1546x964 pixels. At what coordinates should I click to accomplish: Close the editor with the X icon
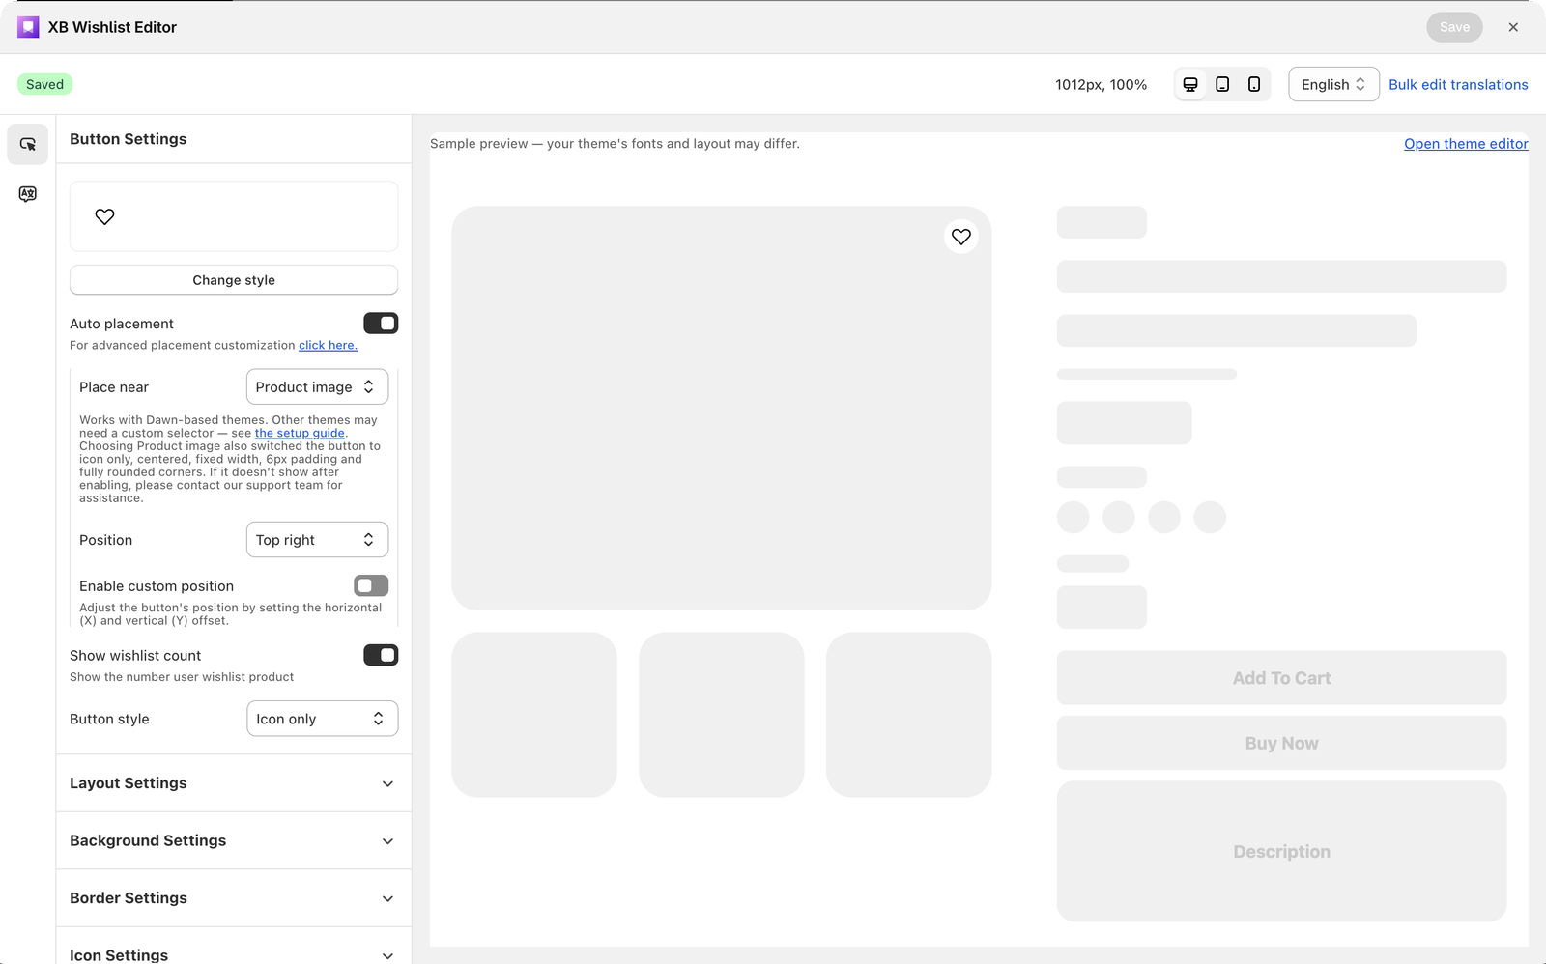pos(1513,27)
